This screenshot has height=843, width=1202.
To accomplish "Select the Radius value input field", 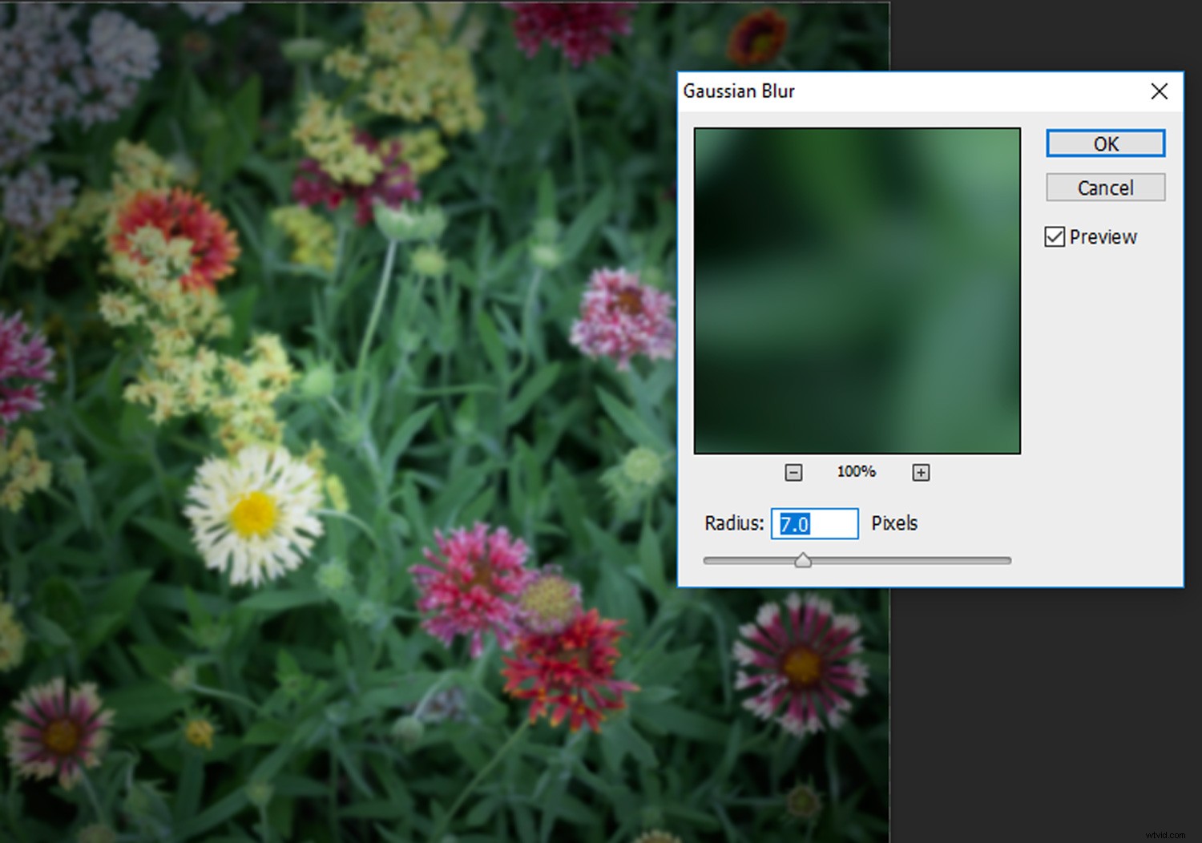I will (814, 523).
